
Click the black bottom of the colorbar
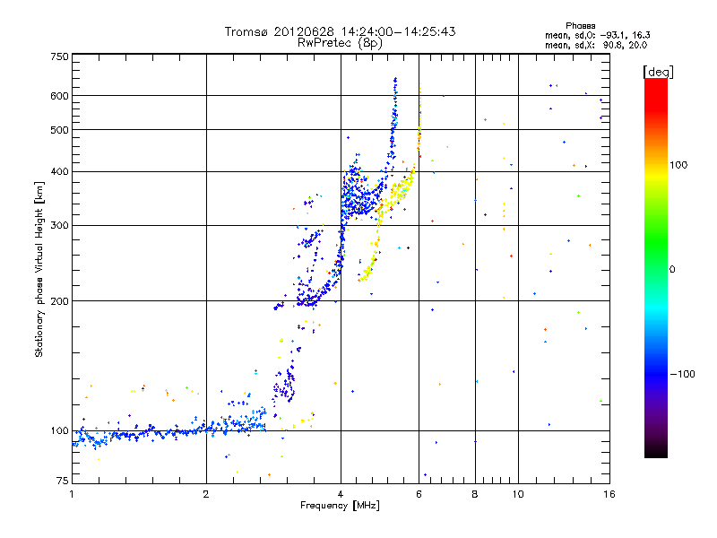coord(656,453)
